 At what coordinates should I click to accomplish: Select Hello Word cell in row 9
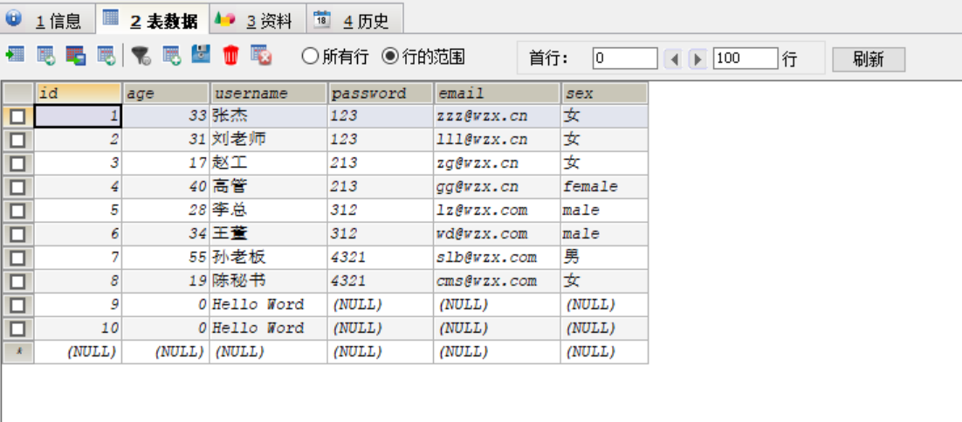pos(268,305)
